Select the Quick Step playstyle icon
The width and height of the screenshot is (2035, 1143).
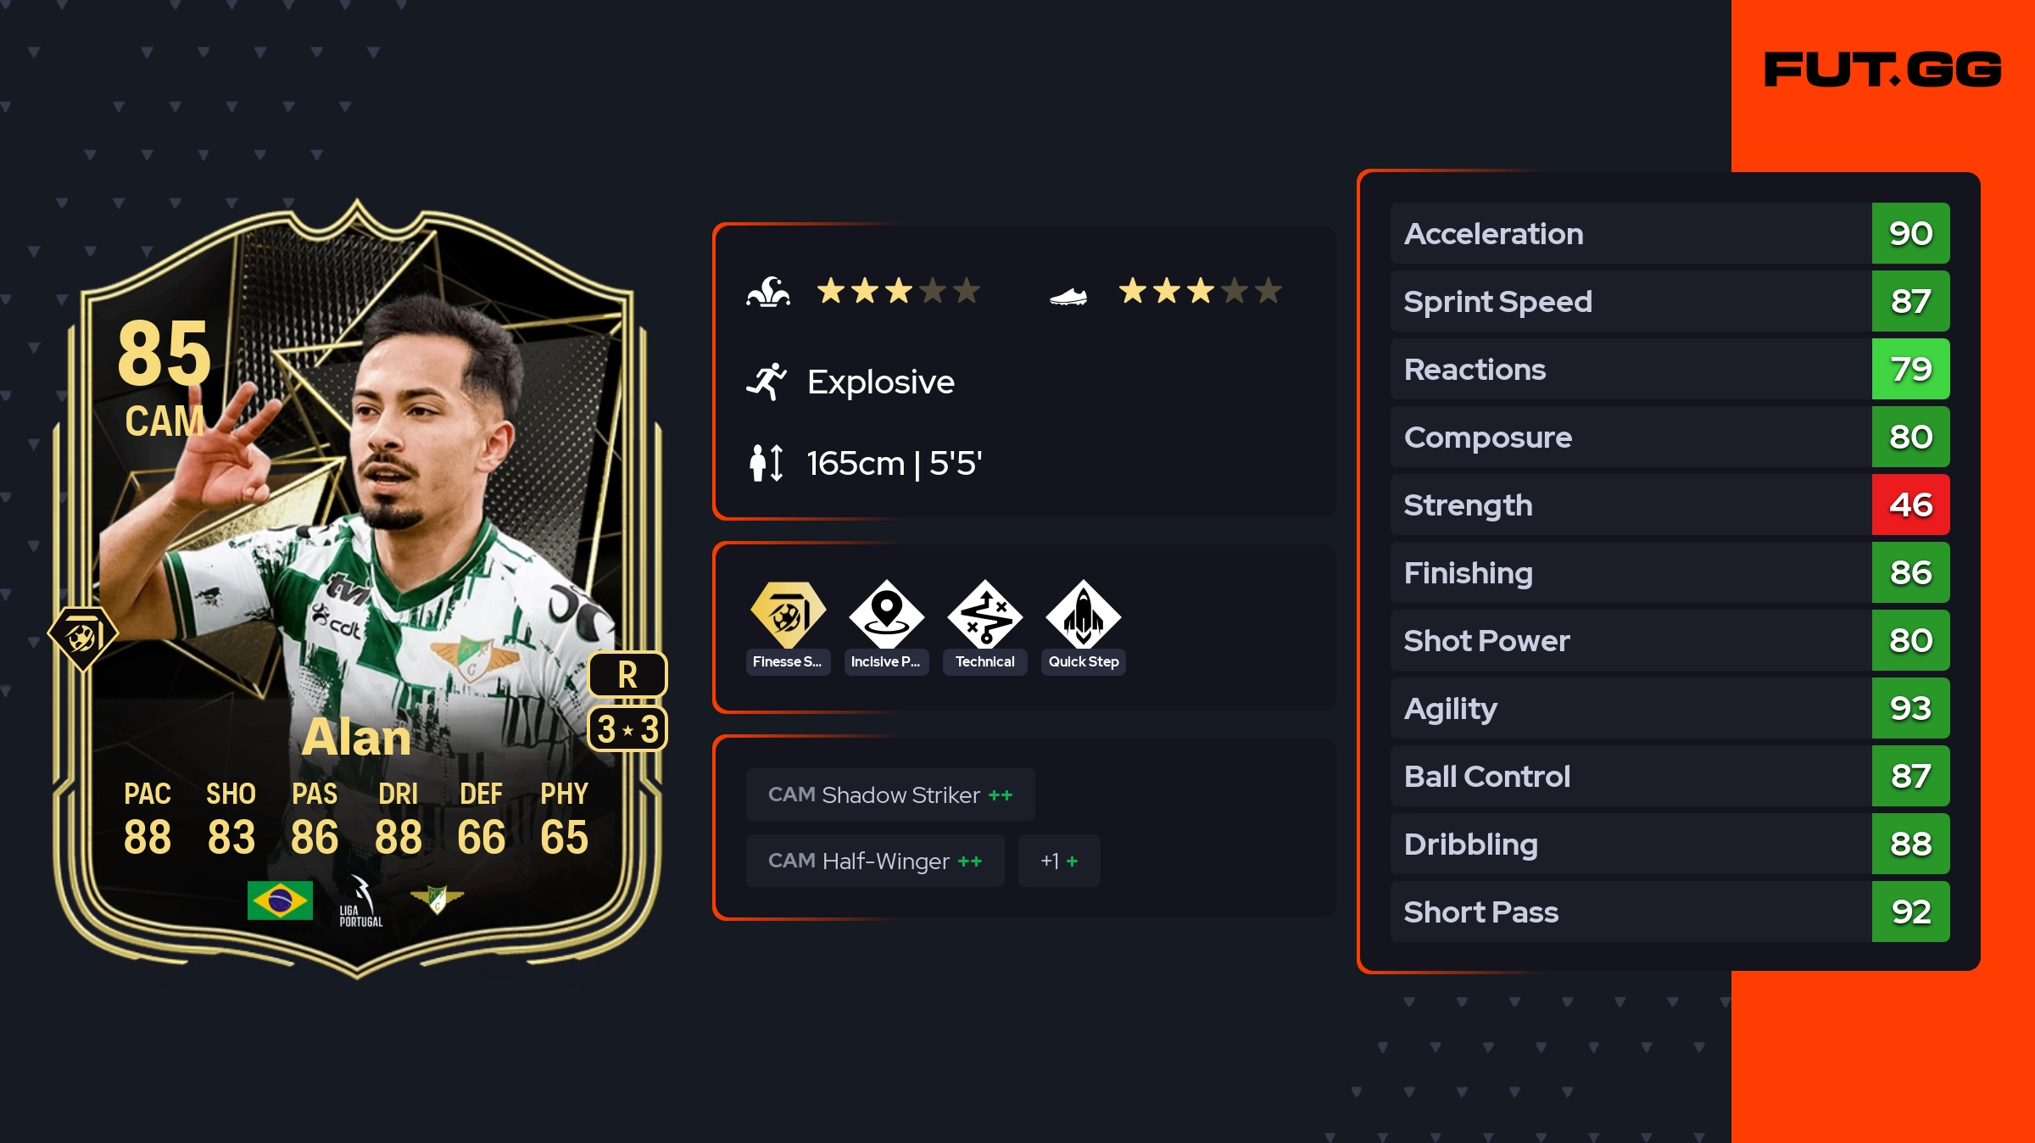pos(1083,614)
